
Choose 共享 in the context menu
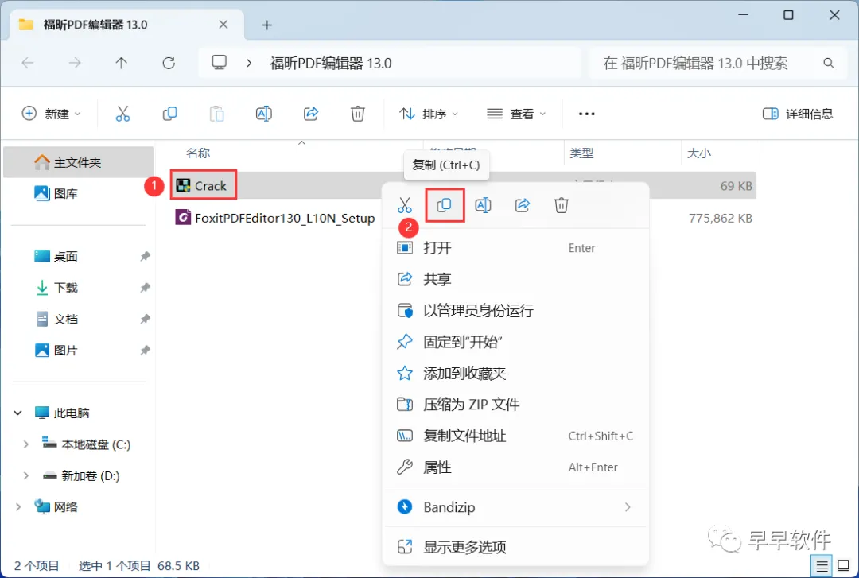point(515,279)
